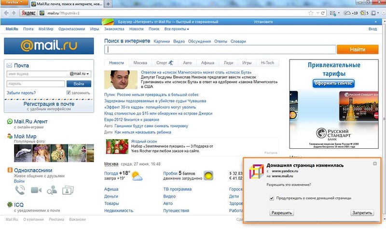Expand the Все проекты menu
The height and width of the screenshot is (229, 386).
pyautogui.click(x=177, y=29)
